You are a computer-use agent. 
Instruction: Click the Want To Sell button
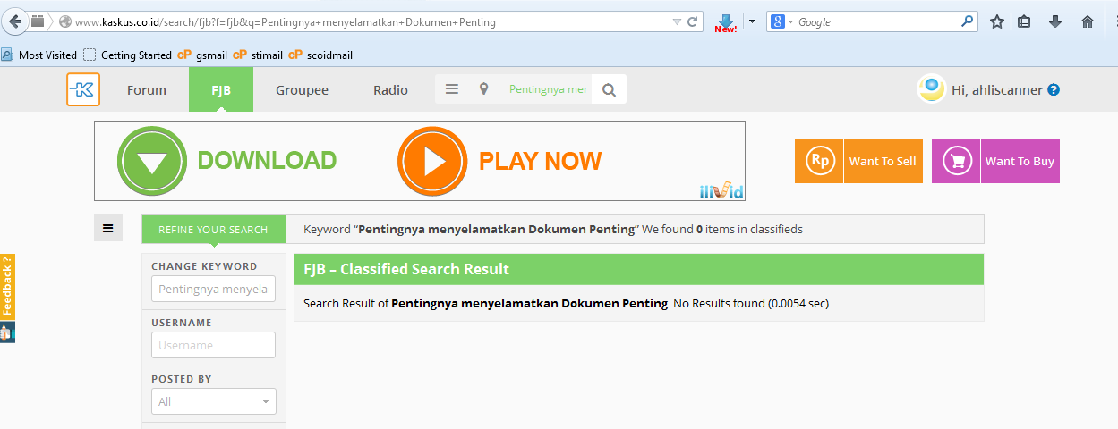858,161
